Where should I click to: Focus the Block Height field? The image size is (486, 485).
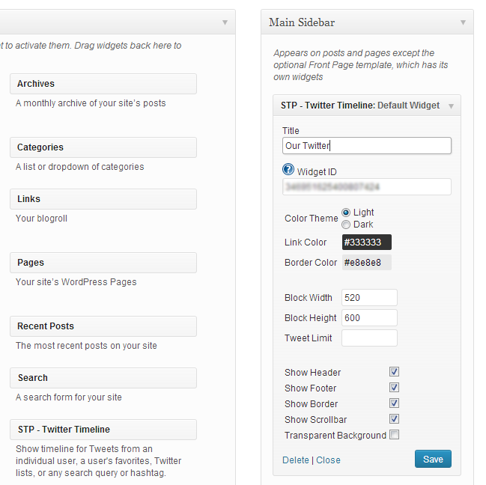click(369, 318)
